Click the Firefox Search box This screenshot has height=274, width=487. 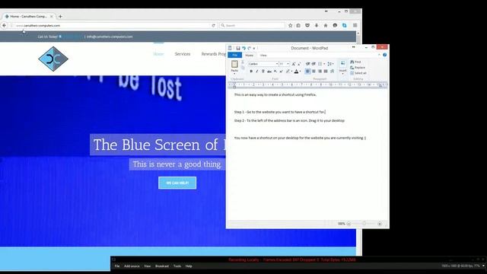(x=252, y=25)
